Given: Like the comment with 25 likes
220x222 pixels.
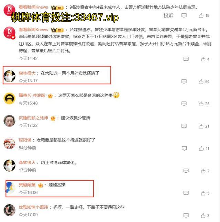Looking at the screenshot, I should 201,104.
